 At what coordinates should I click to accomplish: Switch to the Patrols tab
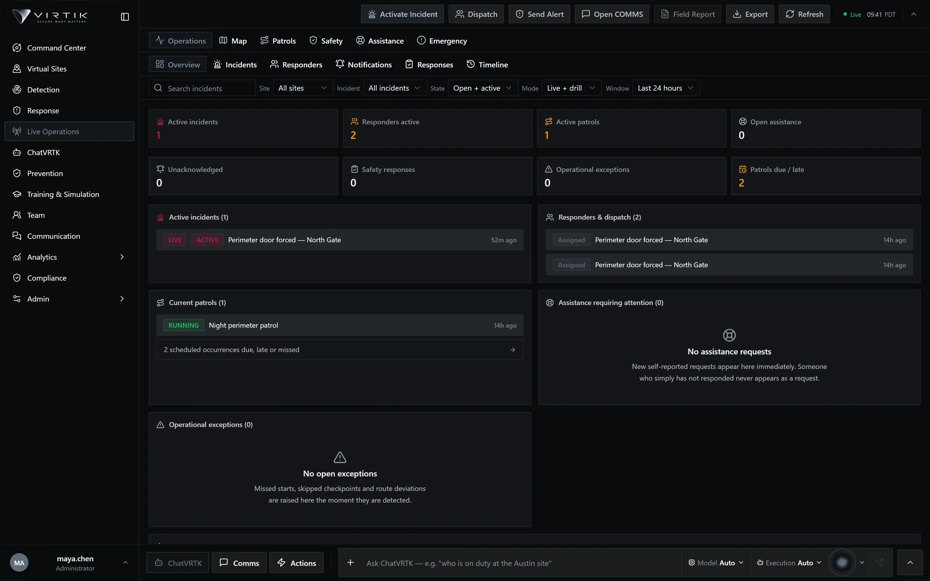[x=278, y=41]
